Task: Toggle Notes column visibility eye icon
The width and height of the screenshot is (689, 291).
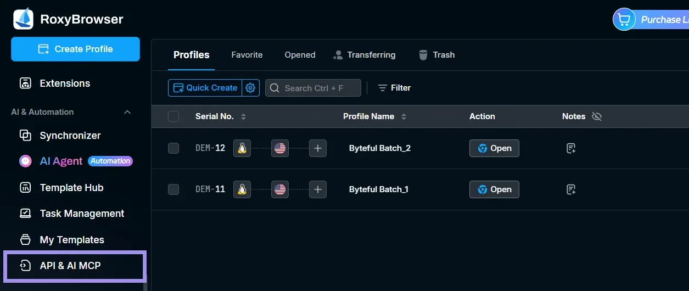Action: point(597,116)
